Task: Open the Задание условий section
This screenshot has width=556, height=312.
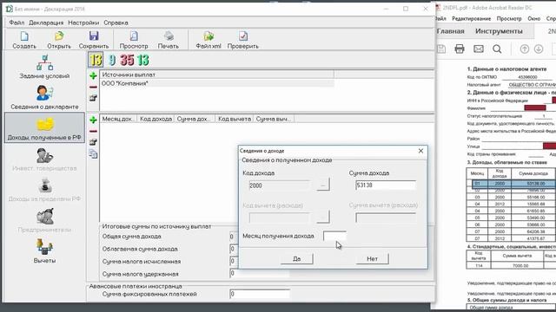Action: coord(44,67)
